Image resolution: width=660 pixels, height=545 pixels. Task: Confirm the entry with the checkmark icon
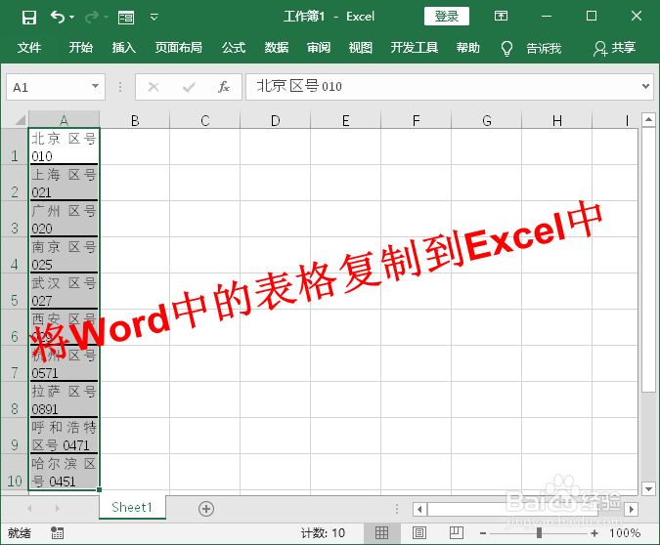(189, 87)
